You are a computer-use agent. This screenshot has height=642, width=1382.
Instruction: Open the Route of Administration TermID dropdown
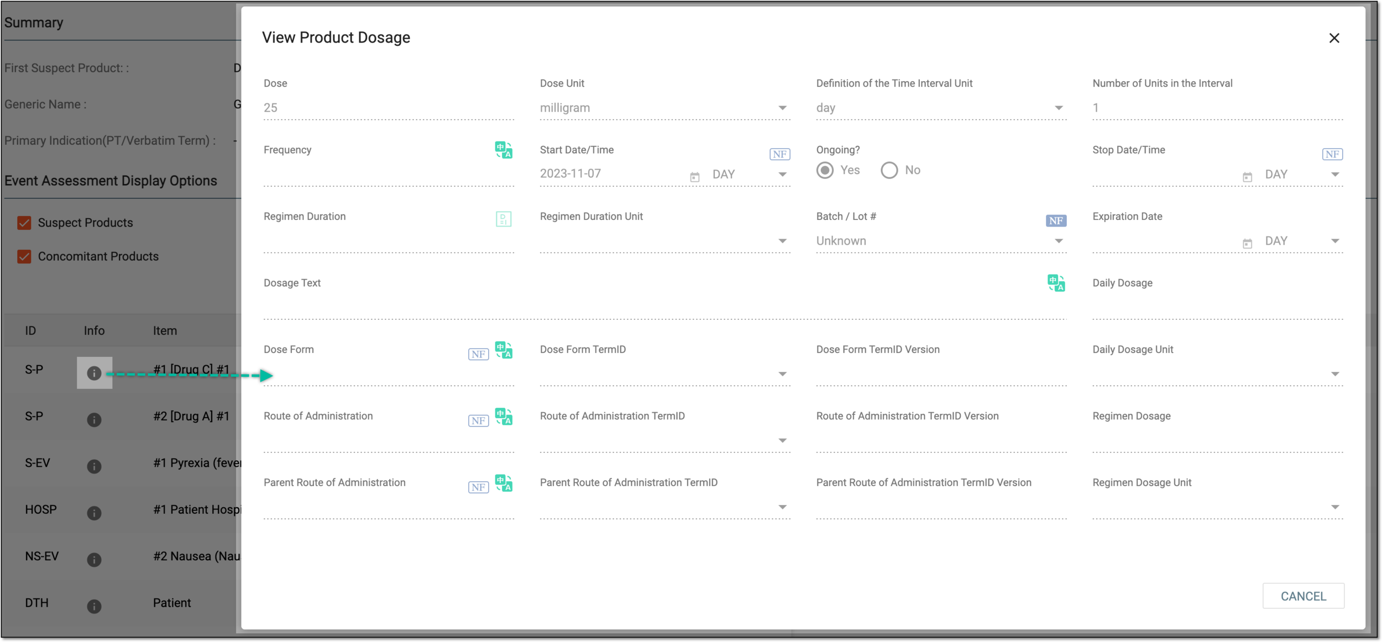click(x=665, y=440)
